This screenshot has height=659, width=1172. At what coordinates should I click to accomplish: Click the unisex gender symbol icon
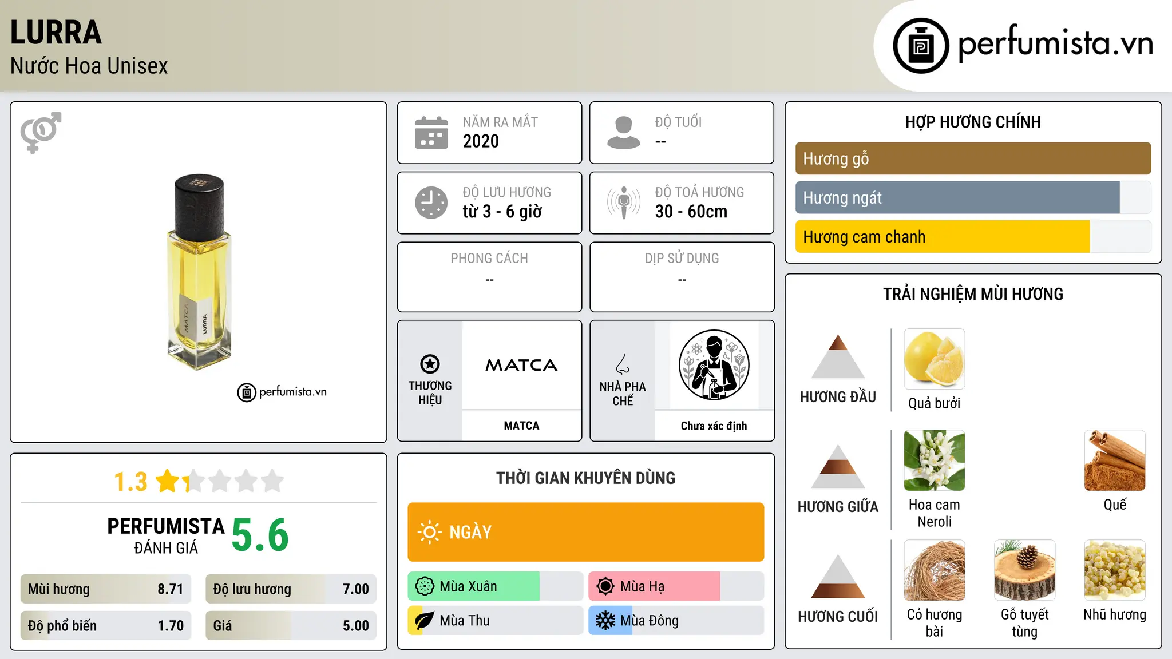click(x=41, y=133)
